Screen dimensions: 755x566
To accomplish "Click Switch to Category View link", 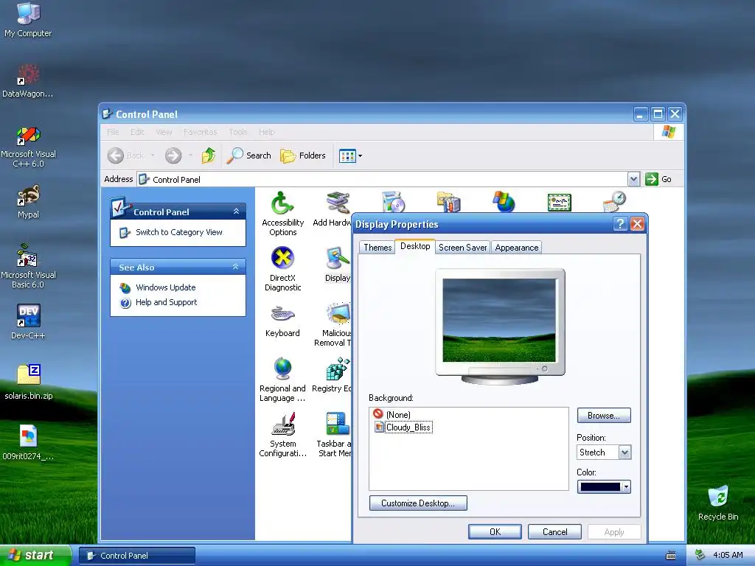I will click(x=178, y=232).
